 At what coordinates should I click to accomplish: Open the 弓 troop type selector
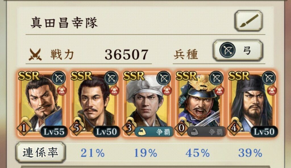click(238, 50)
